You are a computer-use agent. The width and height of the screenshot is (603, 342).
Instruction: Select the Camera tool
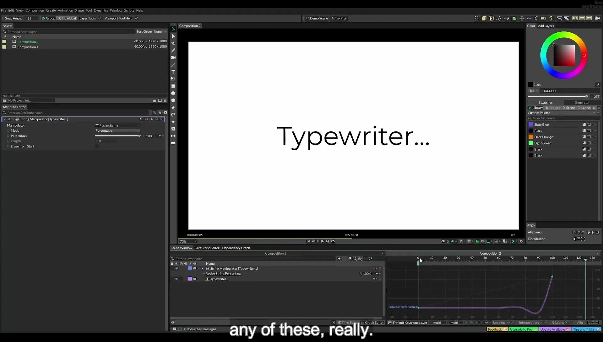(173, 58)
